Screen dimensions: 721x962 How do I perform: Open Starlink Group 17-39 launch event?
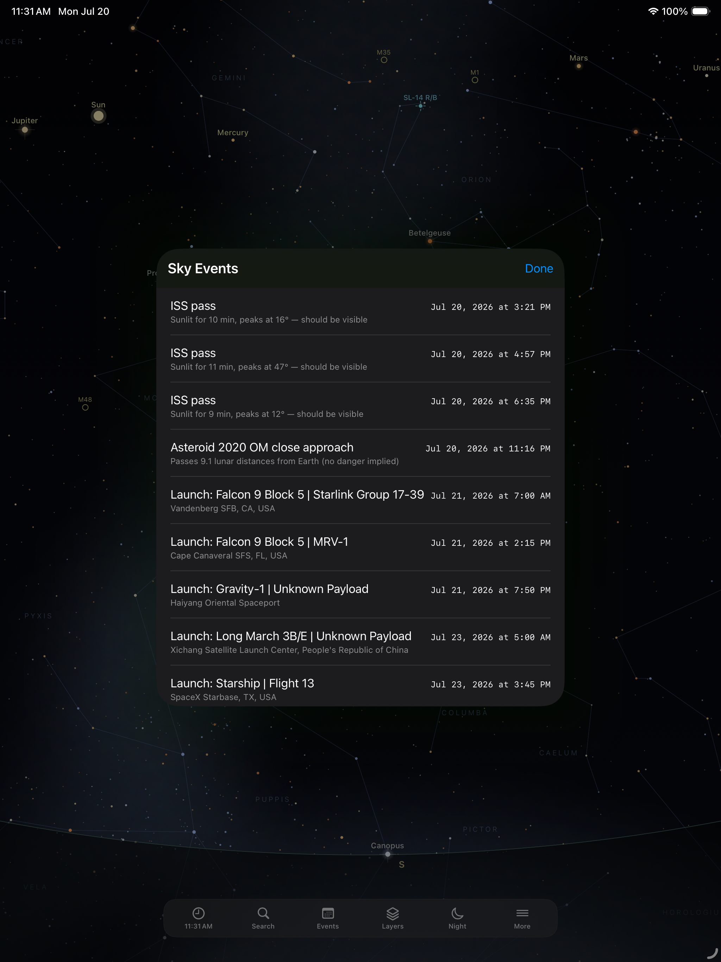click(x=360, y=500)
